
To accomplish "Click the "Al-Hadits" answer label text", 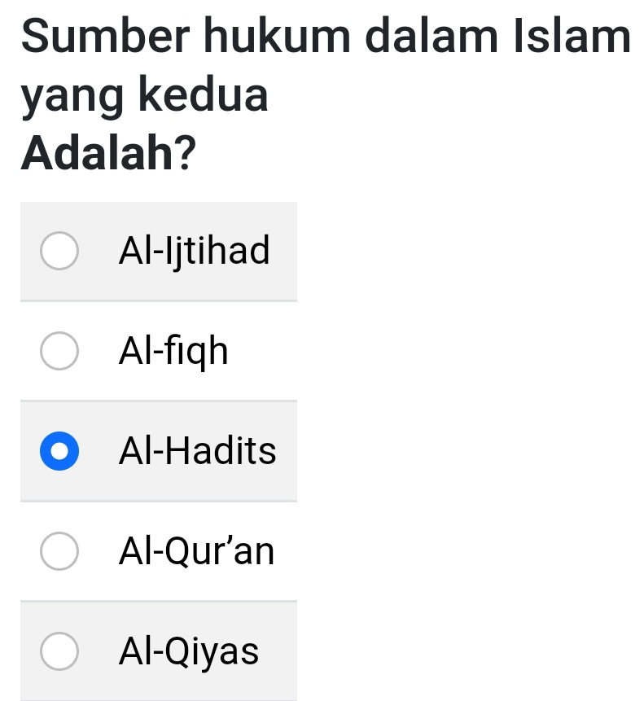I will coord(198,452).
